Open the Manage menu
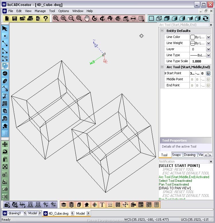 [40, 11]
